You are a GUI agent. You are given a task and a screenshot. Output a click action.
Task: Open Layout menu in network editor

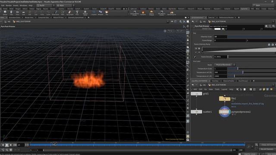pos(224,89)
